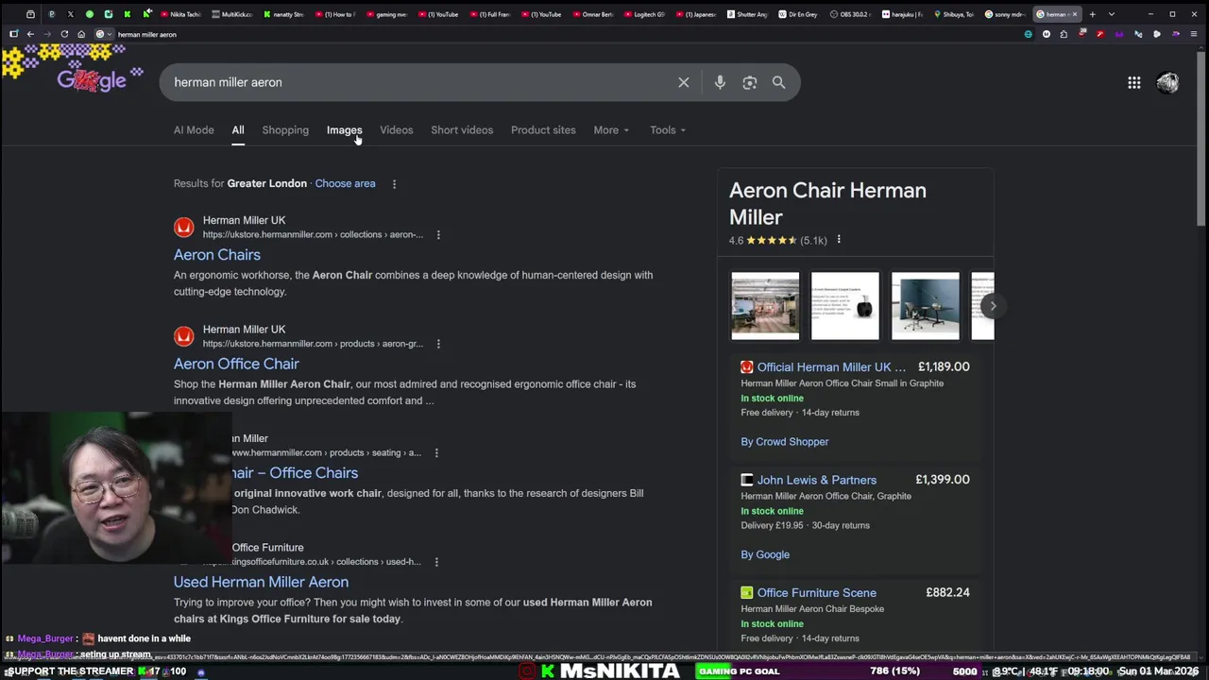The height and width of the screenshot is (680, 1209).
Task: Switch to the Shibuya maps tab
Action: 952,14
